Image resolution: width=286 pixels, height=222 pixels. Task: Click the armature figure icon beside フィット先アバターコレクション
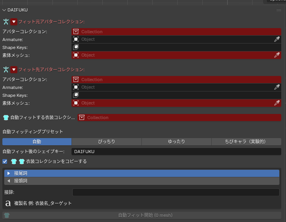pyautogui.click(x=6, y=69)
